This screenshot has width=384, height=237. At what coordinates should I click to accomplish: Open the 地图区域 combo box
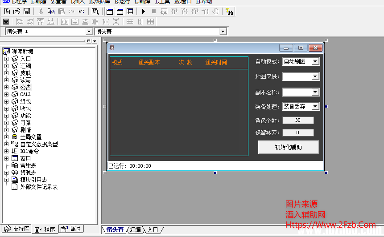(315, 76)
